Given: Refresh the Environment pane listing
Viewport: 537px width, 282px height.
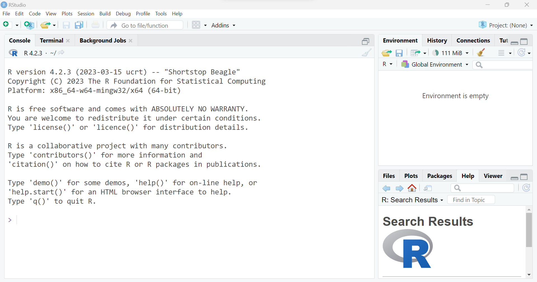Looking at the screenshot, I should (x=522, y=53).
